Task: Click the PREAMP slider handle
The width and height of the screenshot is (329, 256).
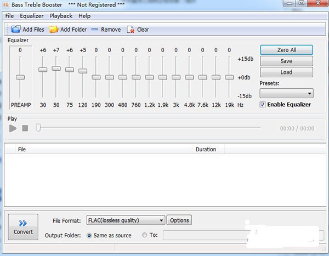Action: pyautogui.click(x=20, y=77)
